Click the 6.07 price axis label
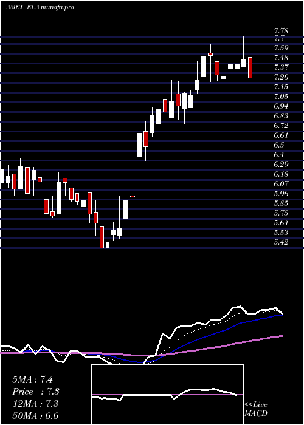The width and height of the screenshot is (304, 425). point(281,184)
